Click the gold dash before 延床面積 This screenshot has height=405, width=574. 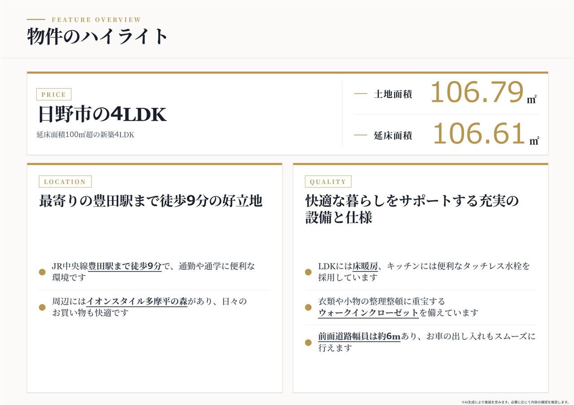pyautogui.click(x=361, y=135)
